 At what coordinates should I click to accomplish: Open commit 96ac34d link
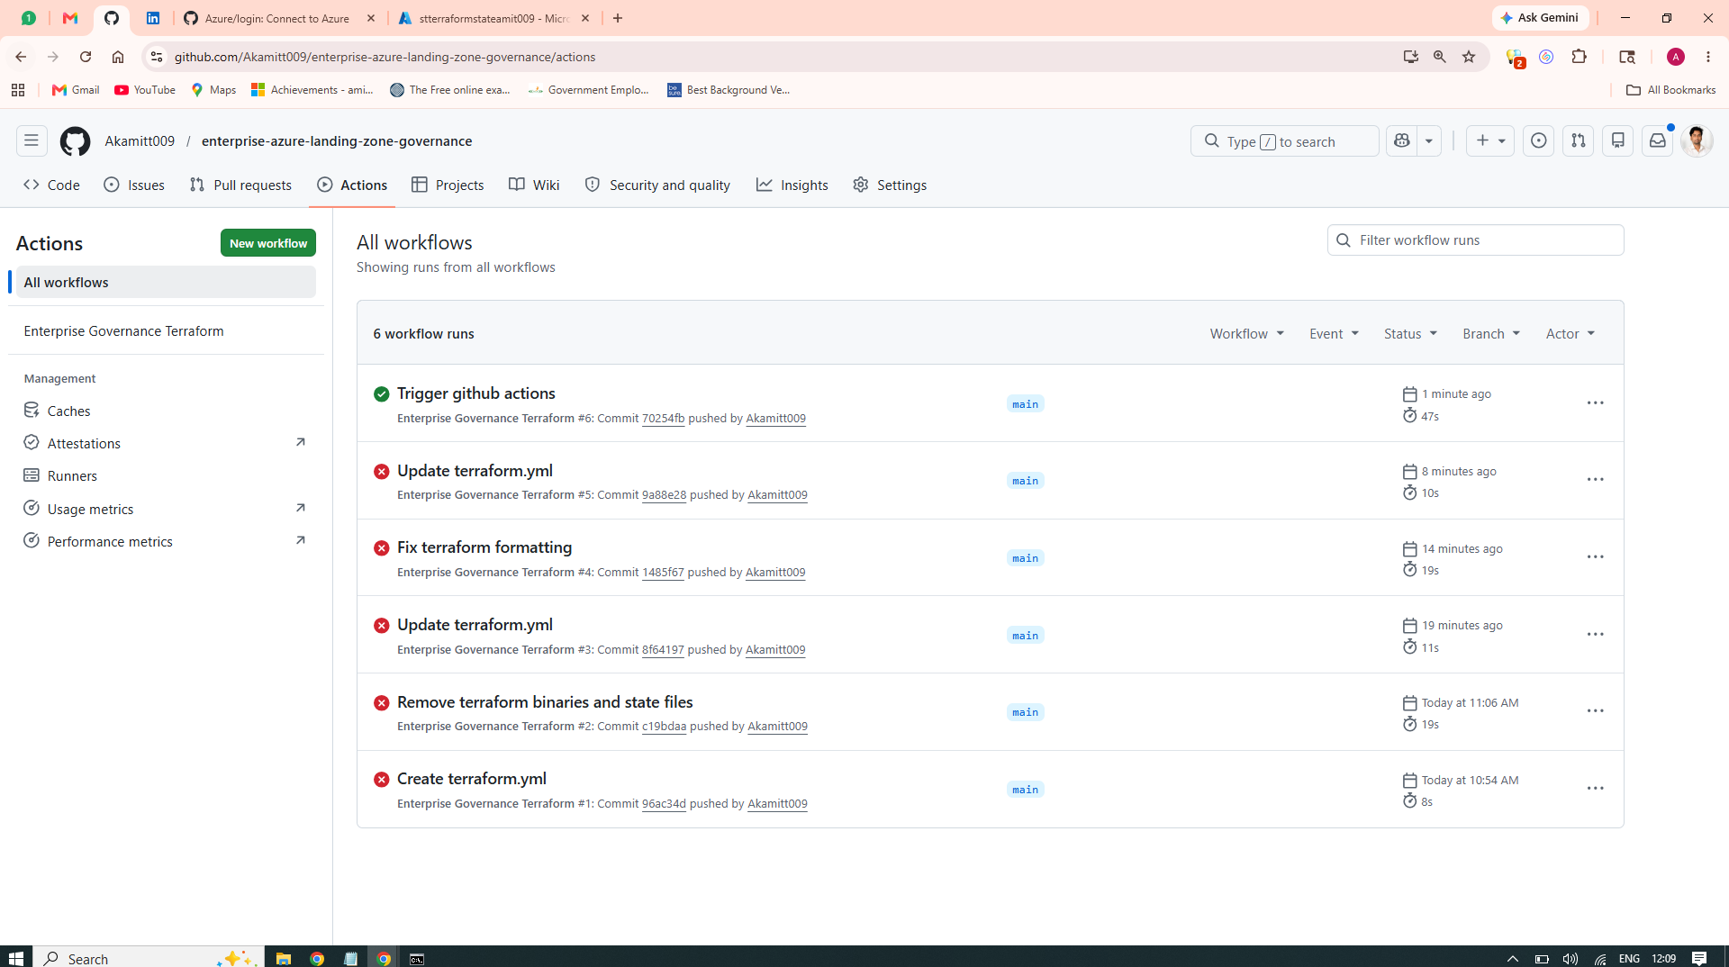pos(665,804)
